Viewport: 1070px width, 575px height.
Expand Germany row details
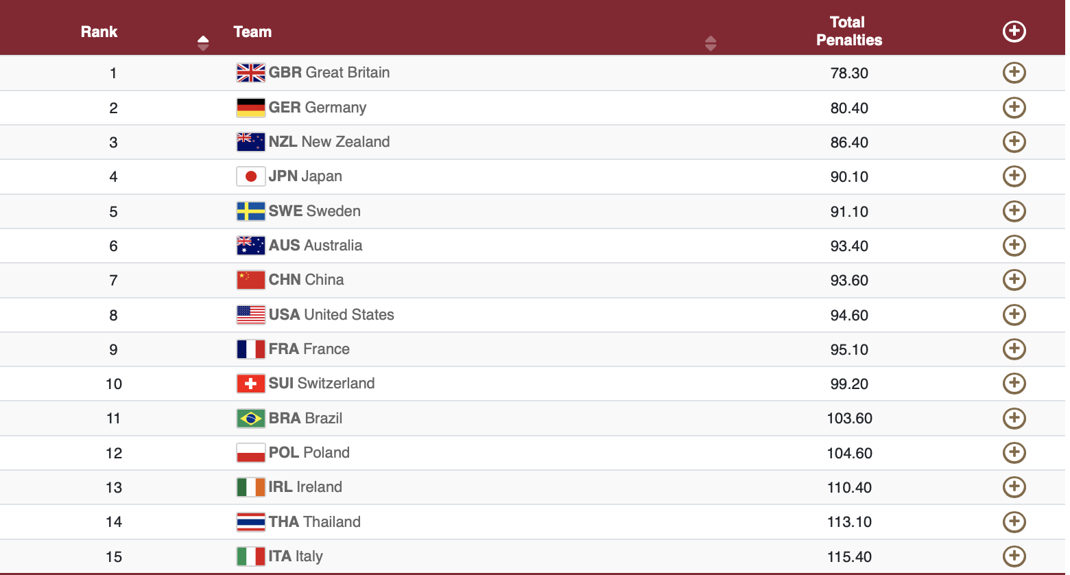(1014, 108)
